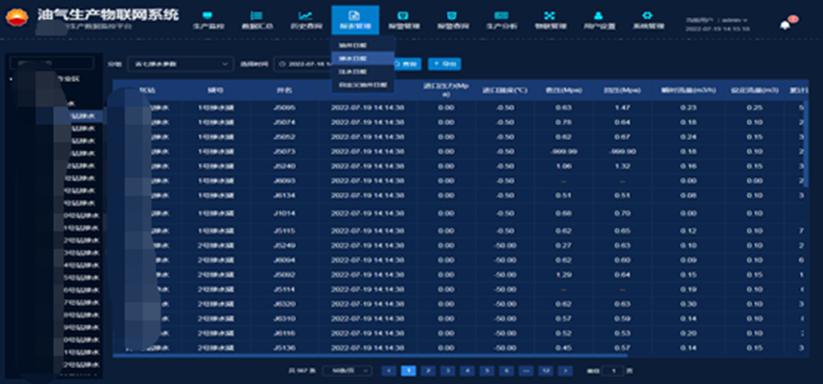
Task: Open the 分组 group selection dropdown
Action: click(181, 64)
